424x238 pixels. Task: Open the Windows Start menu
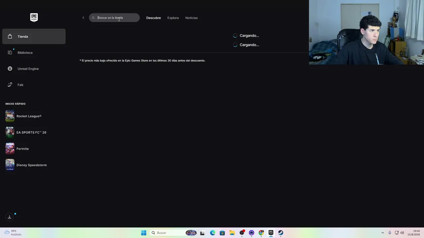143,233
